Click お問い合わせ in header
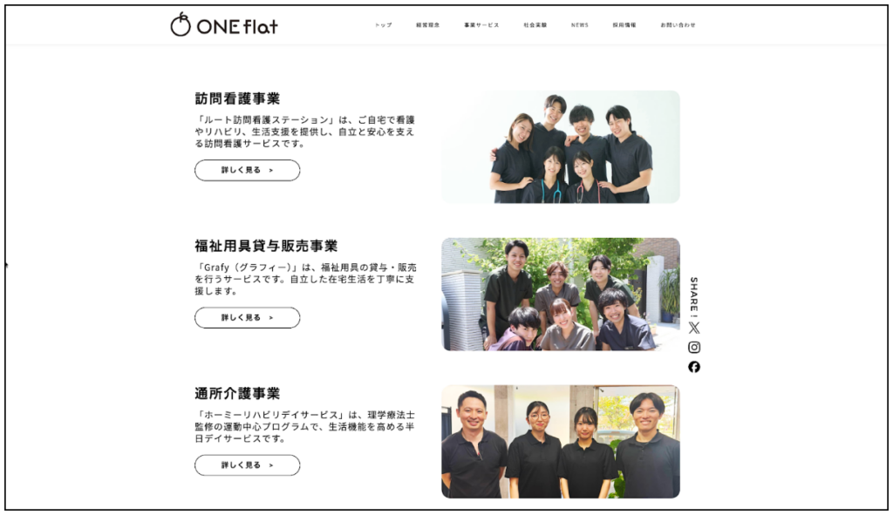The image size is (893, 515). pyautogui.click(x=678, y=25)
